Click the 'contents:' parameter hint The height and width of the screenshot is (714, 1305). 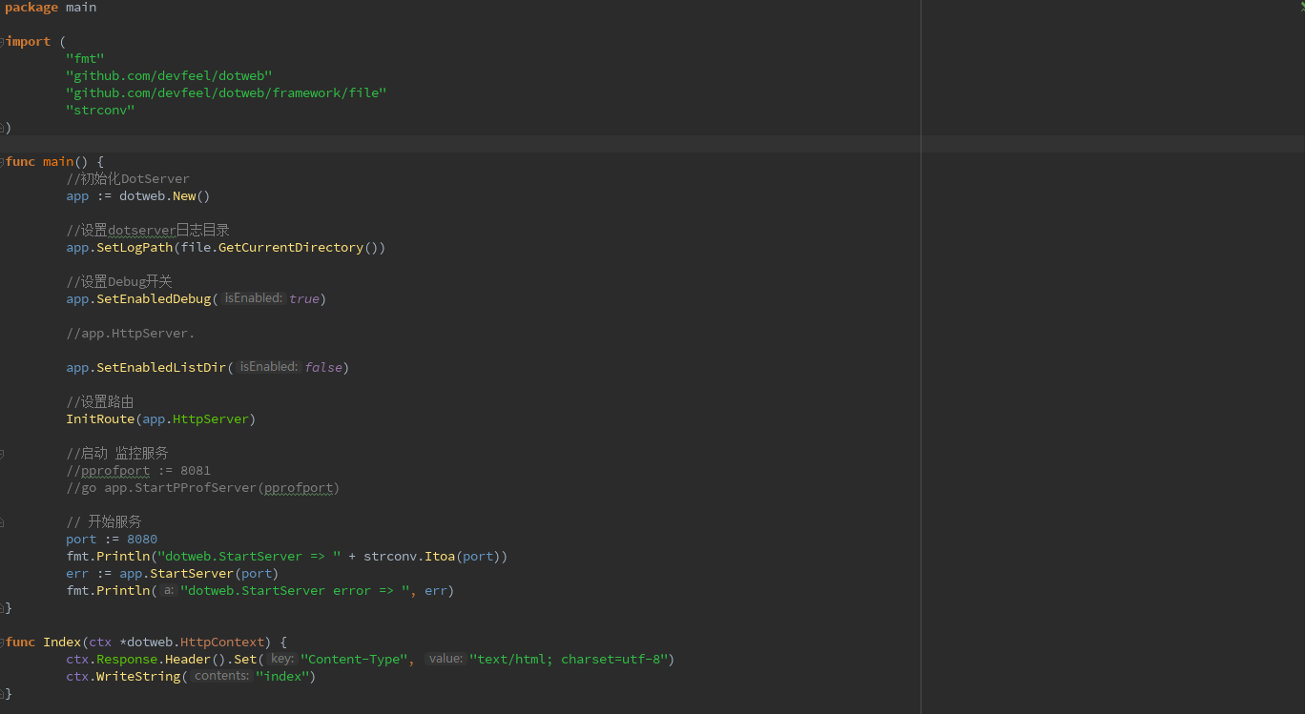click(x=221, y=676)
